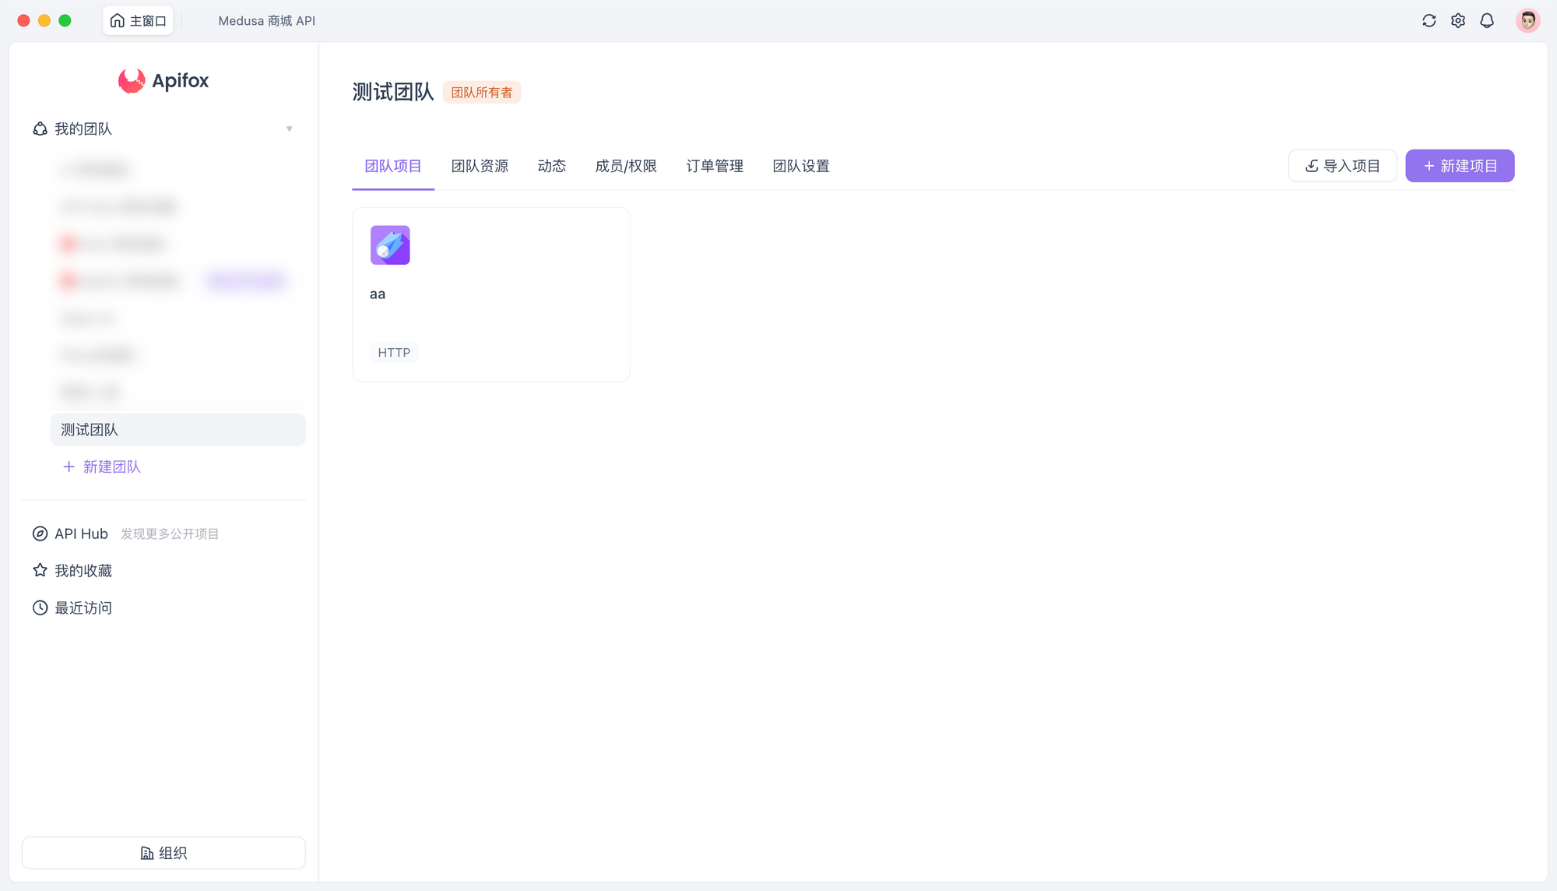Click the 组织 button

coord(163,853)
